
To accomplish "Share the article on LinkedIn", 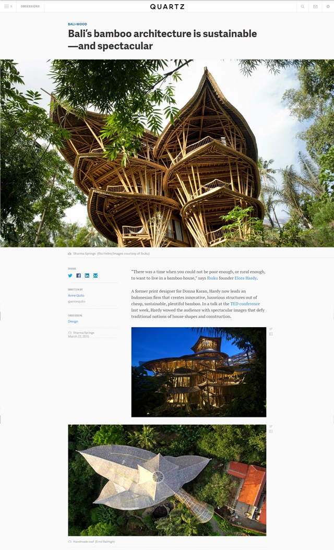I will [x=87, y=276].
